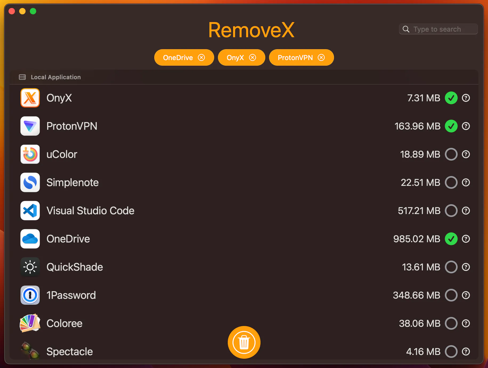
Task: Click the Visual Studio Code name
Action: tap(90, 211)
